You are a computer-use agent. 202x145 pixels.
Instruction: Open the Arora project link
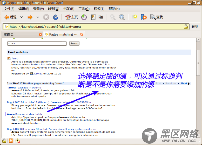click(15, 59)
